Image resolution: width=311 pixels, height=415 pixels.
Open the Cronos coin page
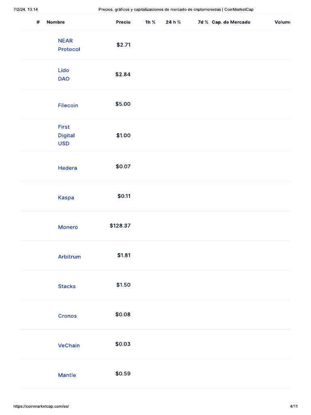point(67,316)
